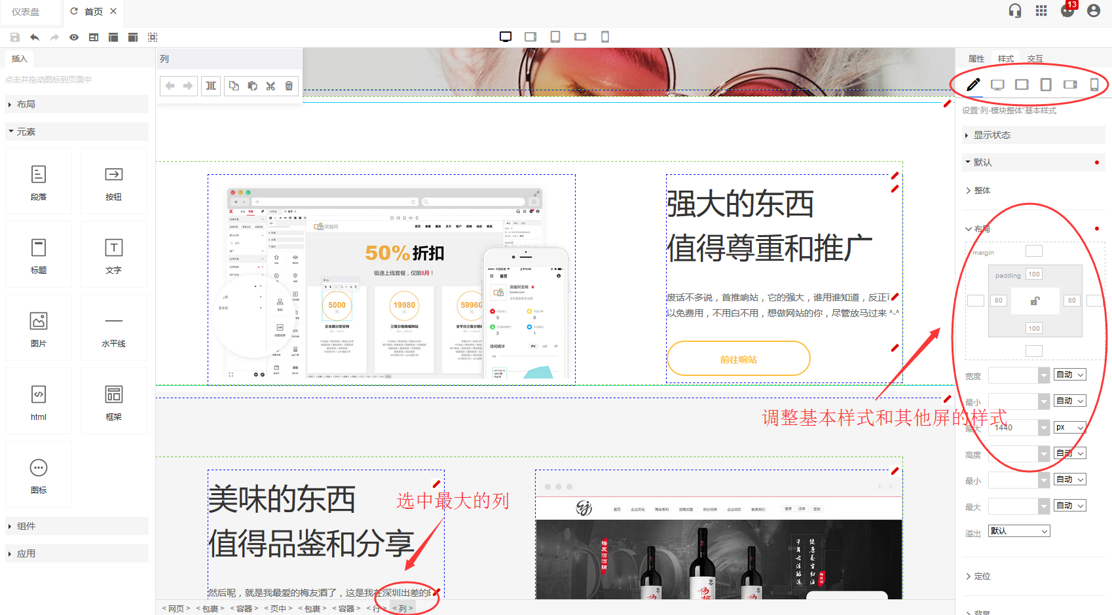
Task: Click the copy icon in column toolbar
Action: (x=234, y=86)
